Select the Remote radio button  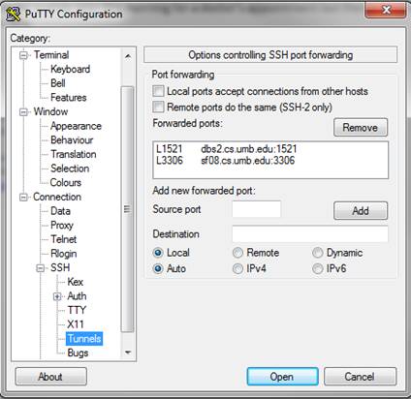pos(237,253)
